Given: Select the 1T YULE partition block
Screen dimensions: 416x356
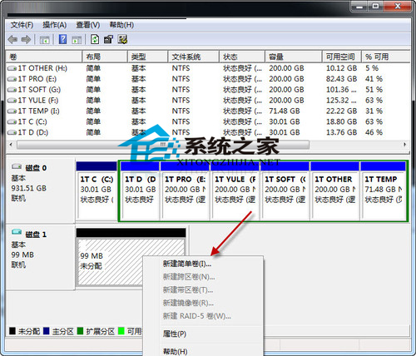Looking at the screenshot, I should coord(235,190).
